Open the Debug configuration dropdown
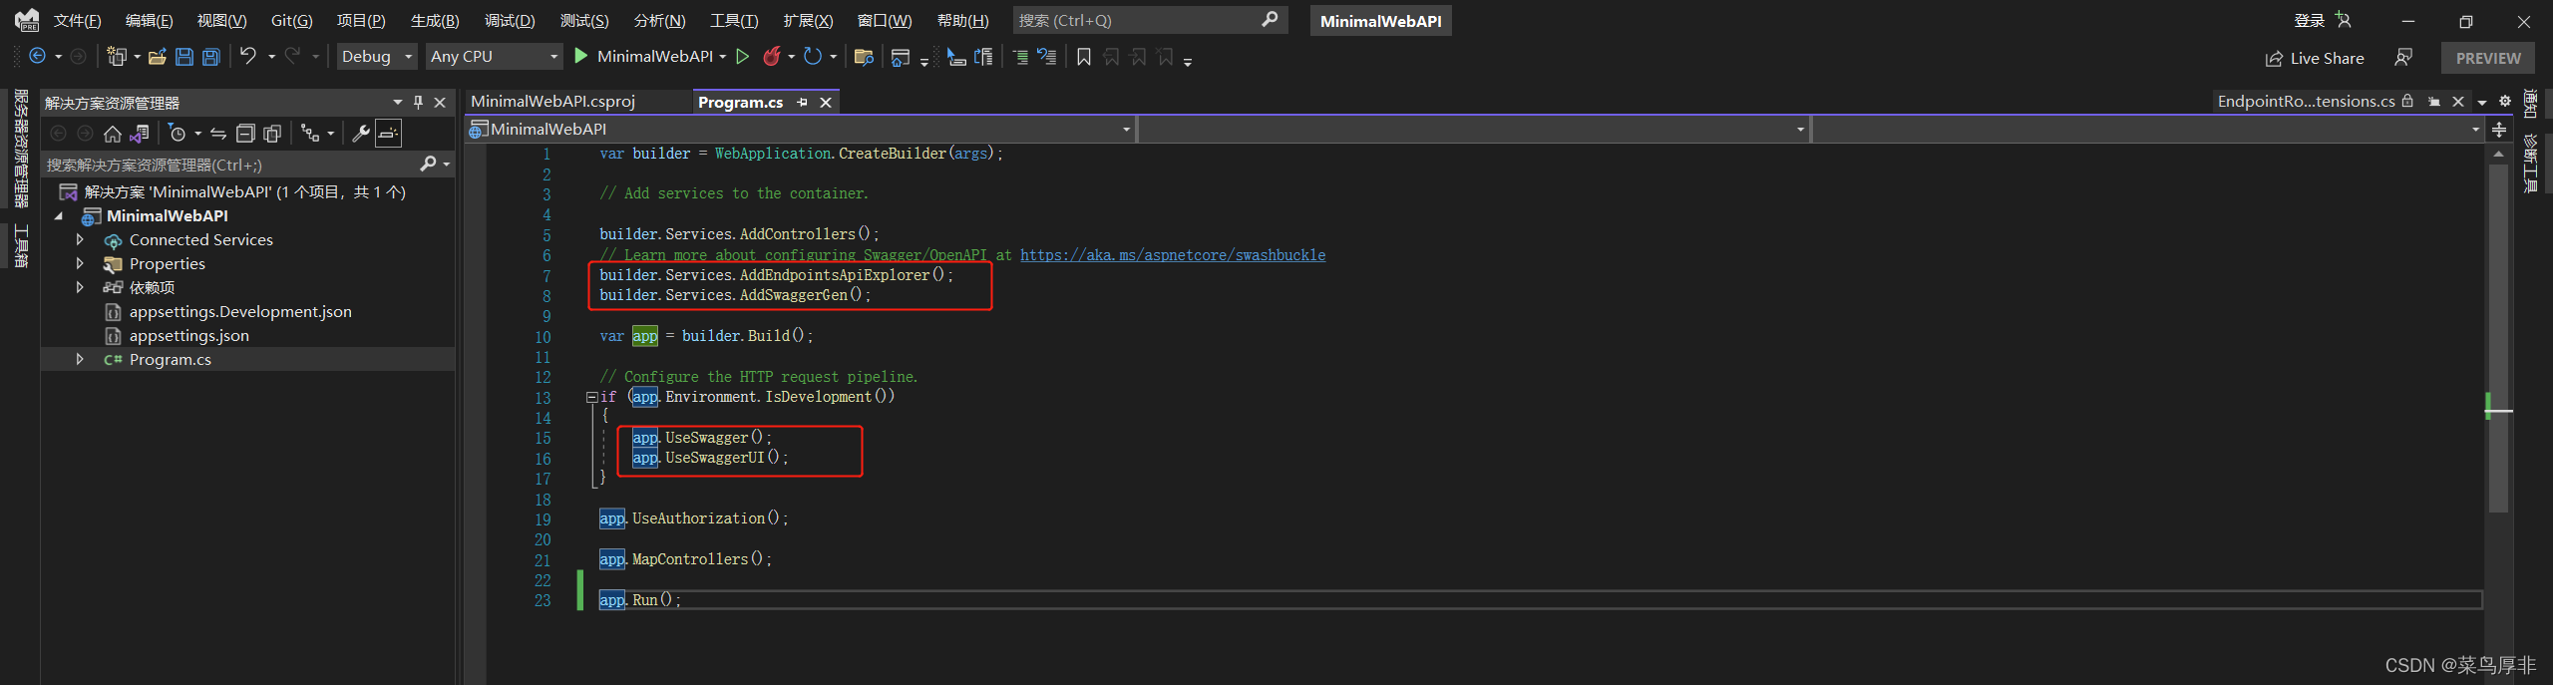This screenshot has height=685, width=2553. point(376,57)
